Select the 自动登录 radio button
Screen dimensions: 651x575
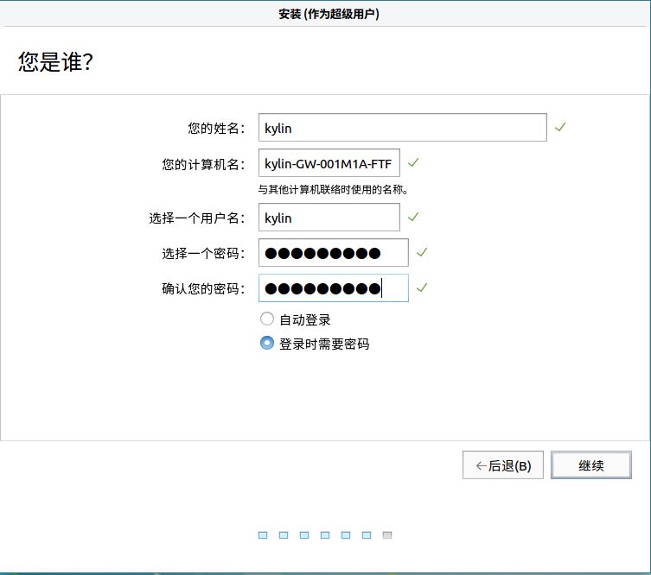266,319
